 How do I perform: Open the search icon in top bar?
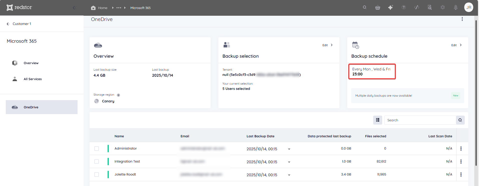point(365,7)
